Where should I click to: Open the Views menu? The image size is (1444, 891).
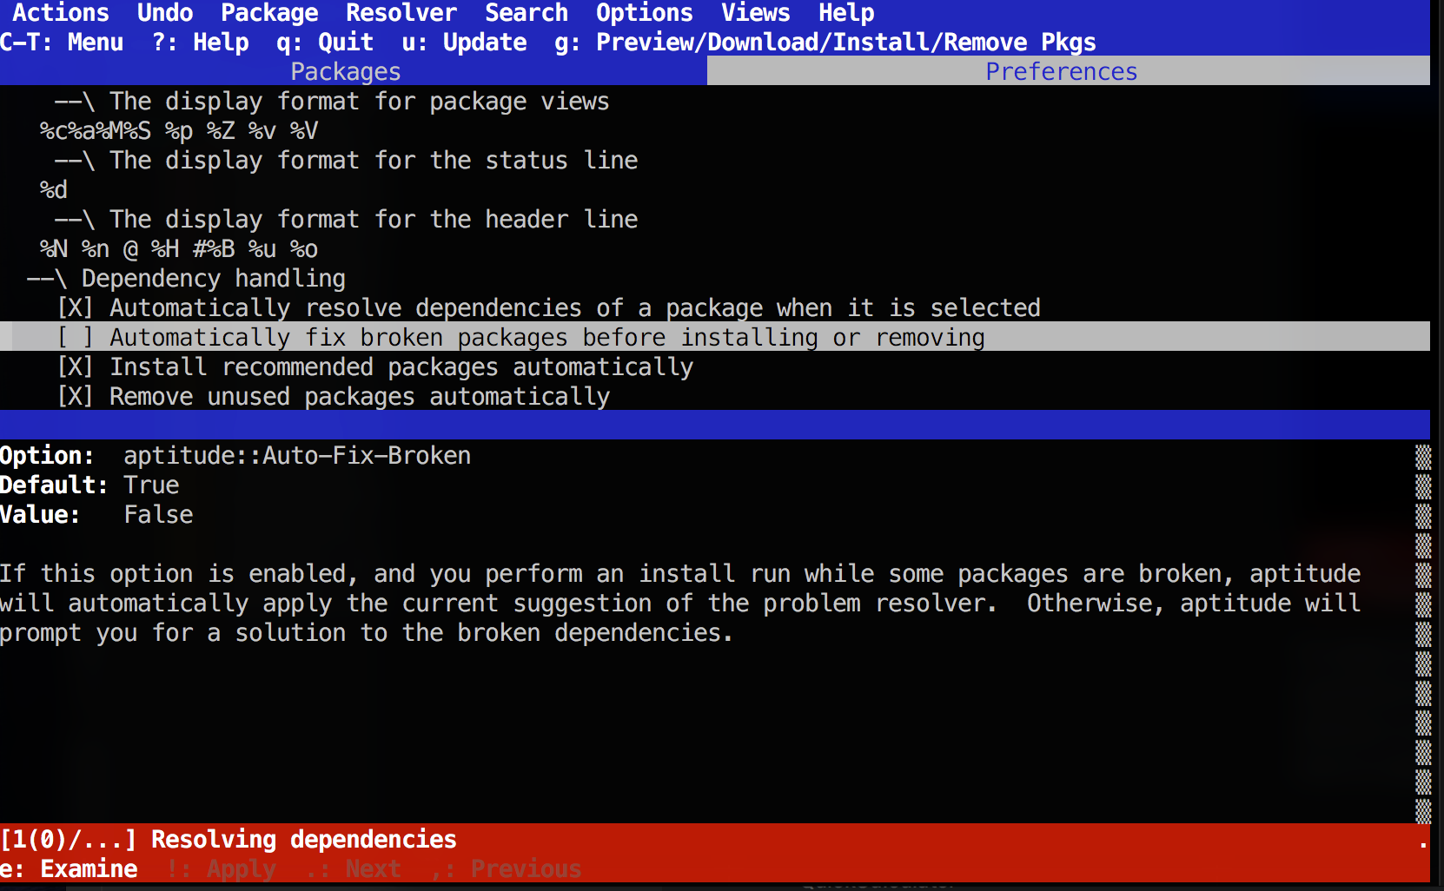pos(755,13)
